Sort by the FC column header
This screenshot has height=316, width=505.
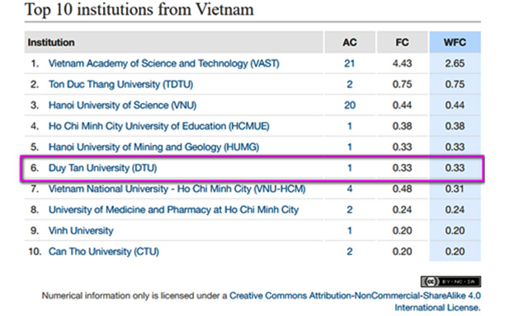pyautogui.click(x=402, y=42)
